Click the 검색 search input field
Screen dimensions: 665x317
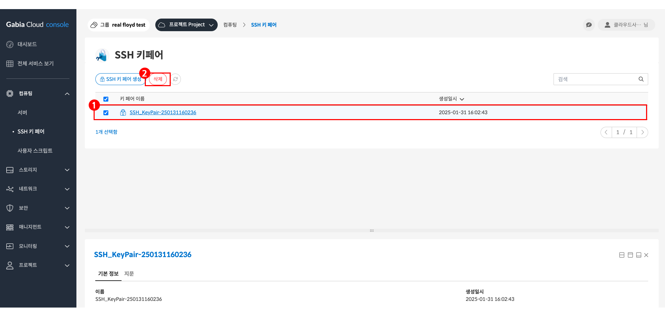tap(596, 79)
